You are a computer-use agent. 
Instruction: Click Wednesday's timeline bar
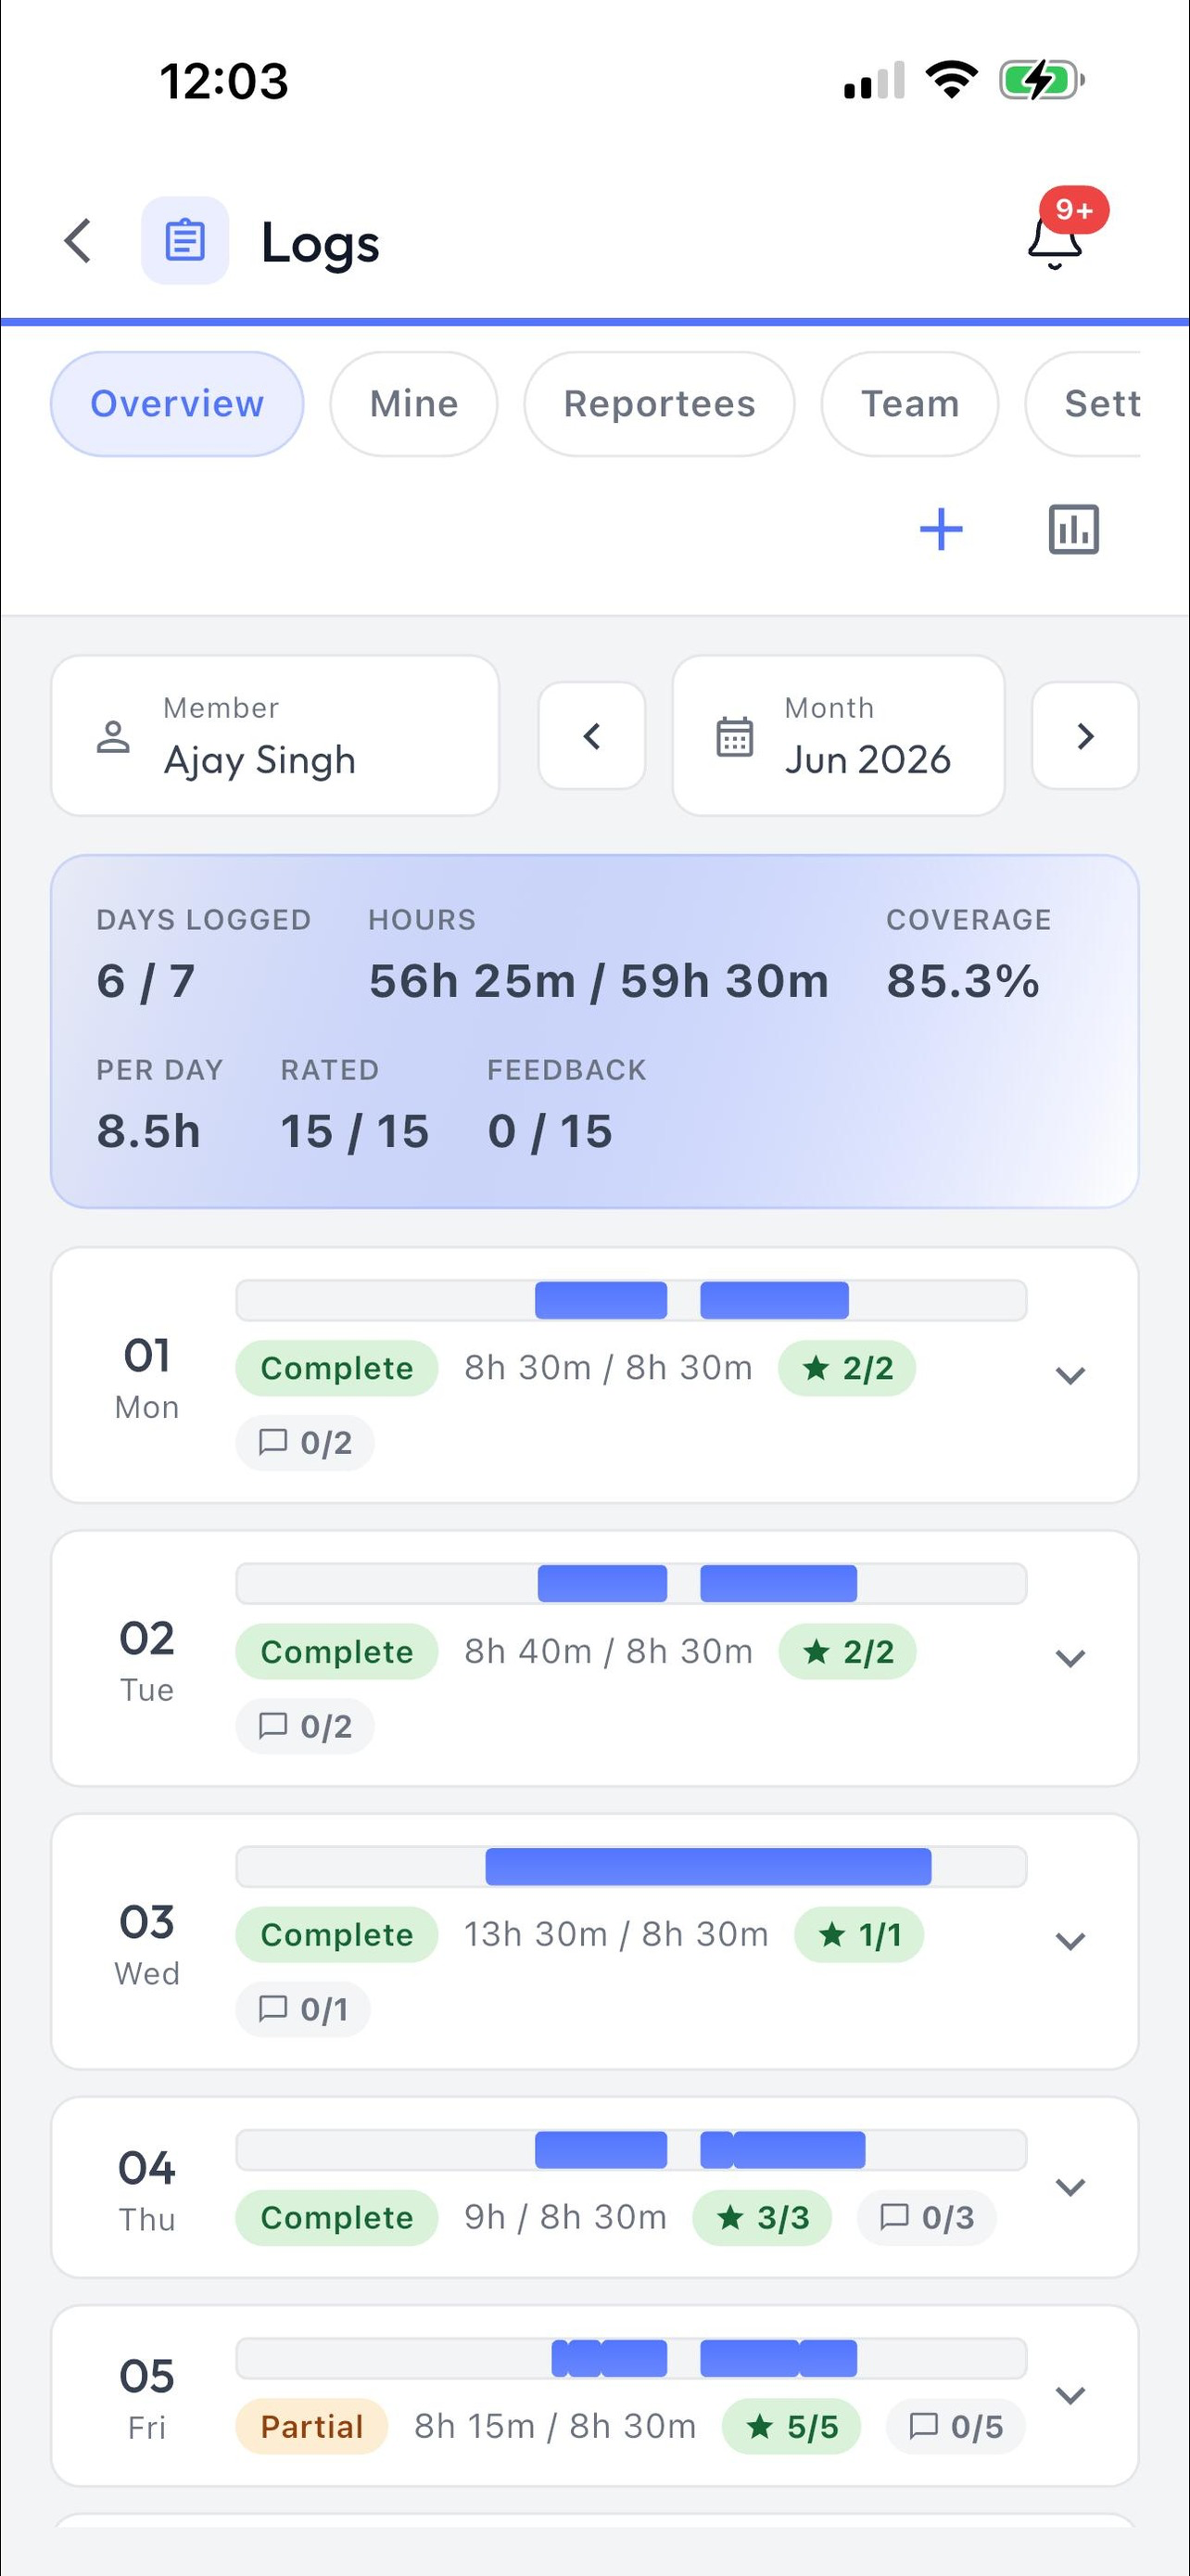631,1867
